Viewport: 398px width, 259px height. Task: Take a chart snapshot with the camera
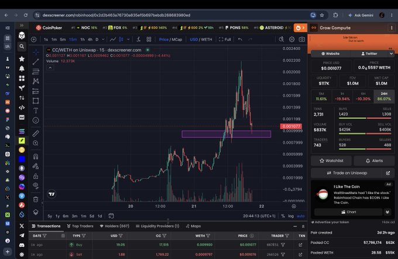click(302, 39)
